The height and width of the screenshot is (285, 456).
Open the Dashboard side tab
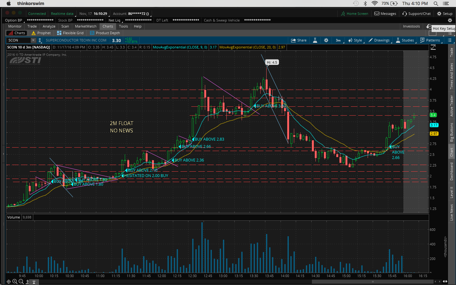point(452,172)
